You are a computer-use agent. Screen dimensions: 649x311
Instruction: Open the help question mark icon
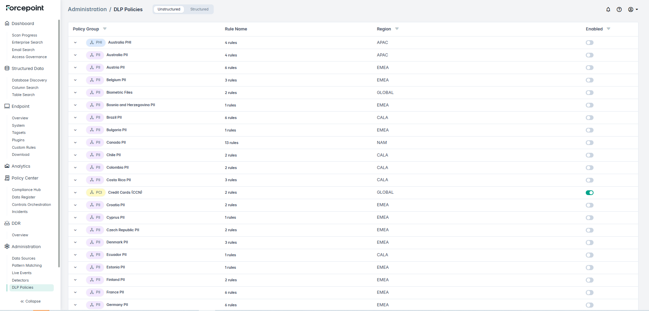619,9
